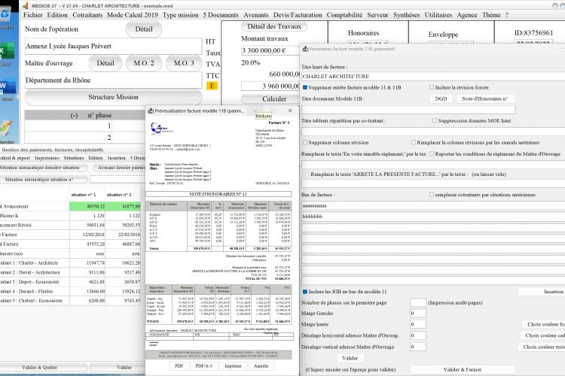
Task: Export the preview as PDF/A-3
Action: coord(203,366)
